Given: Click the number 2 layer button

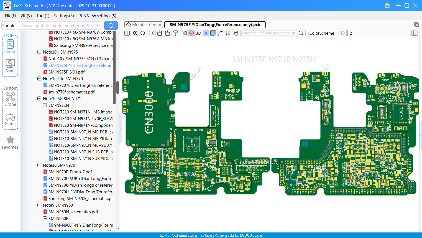Looking at the screenshot, I should tap(351, 33).
